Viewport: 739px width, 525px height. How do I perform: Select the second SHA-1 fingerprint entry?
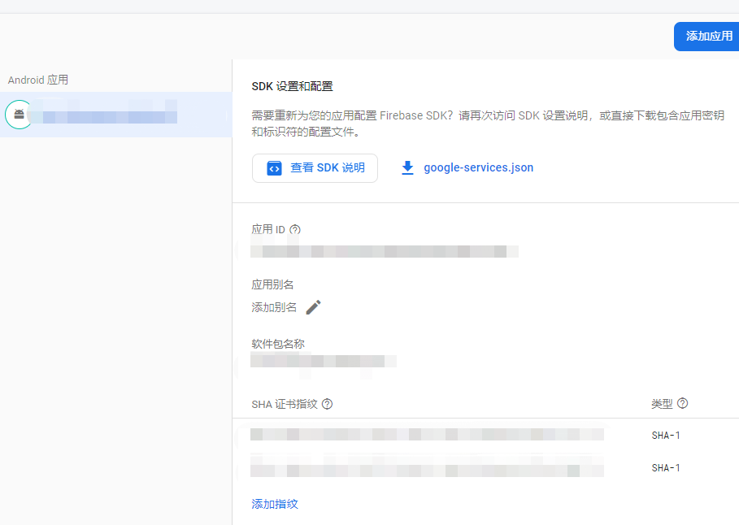427,467
